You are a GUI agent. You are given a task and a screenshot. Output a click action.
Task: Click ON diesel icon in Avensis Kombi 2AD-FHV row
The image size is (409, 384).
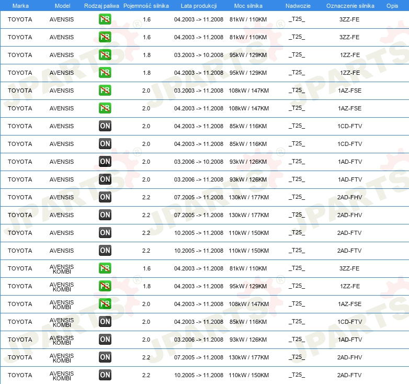tap(105, 357)
